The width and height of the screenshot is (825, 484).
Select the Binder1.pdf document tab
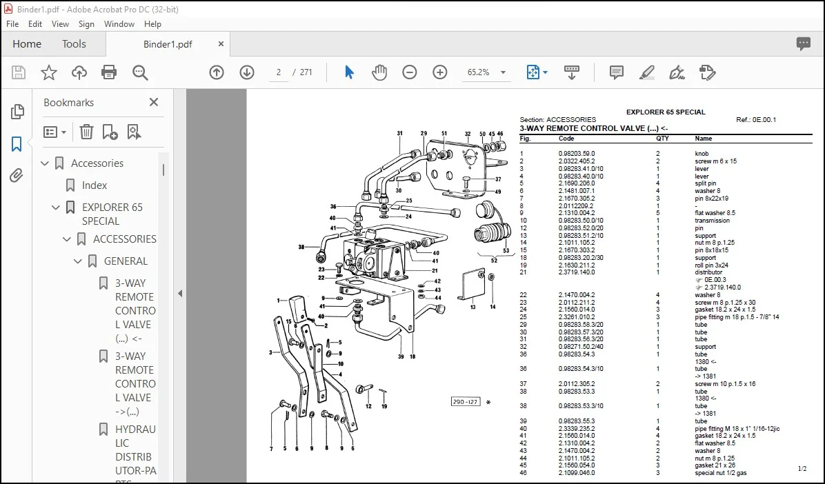coord(168,44)
